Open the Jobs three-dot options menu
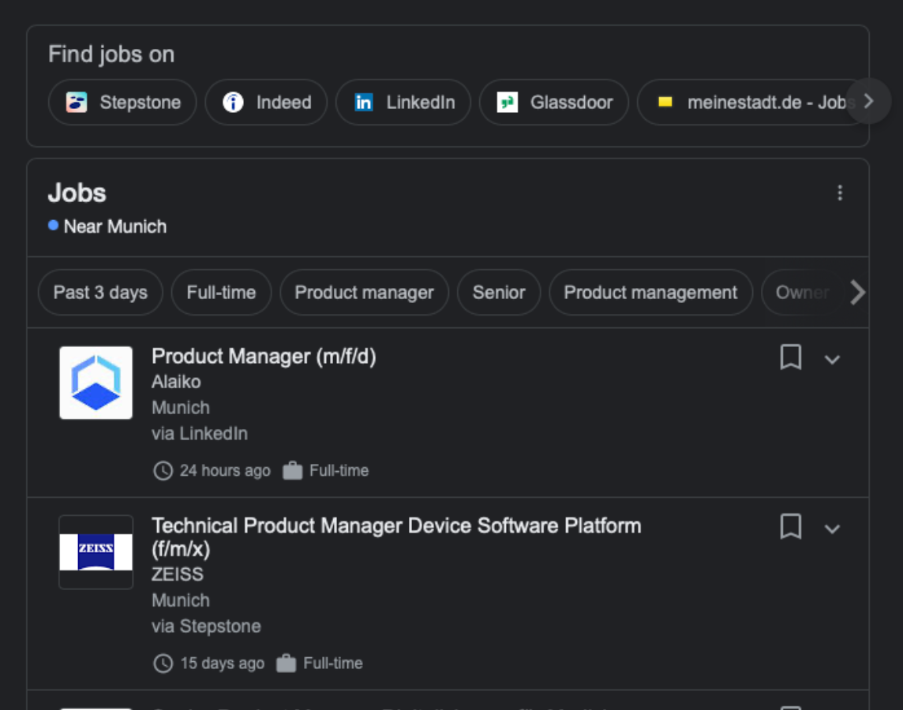 click(x=840, y=192)
